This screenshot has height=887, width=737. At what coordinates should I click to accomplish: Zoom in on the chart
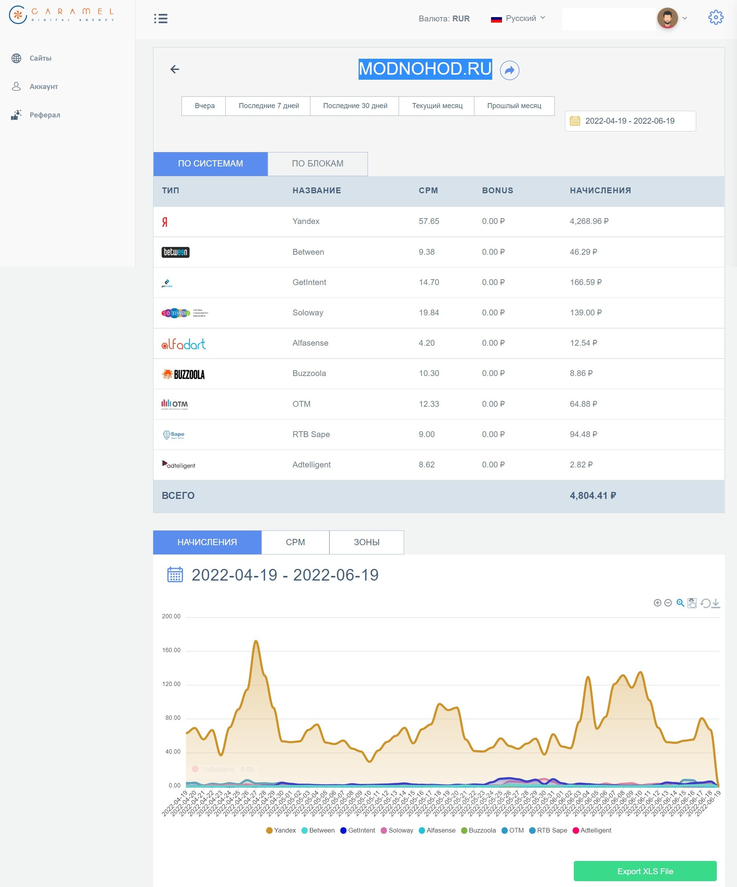click(x=657, y=603)
